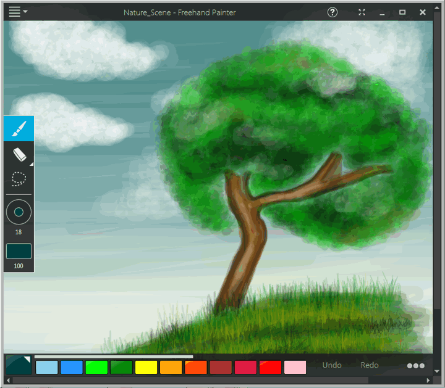This screenshot has width=445, height=388.
Task: Pick the light blue color swatch
Action: click(47, 368)
